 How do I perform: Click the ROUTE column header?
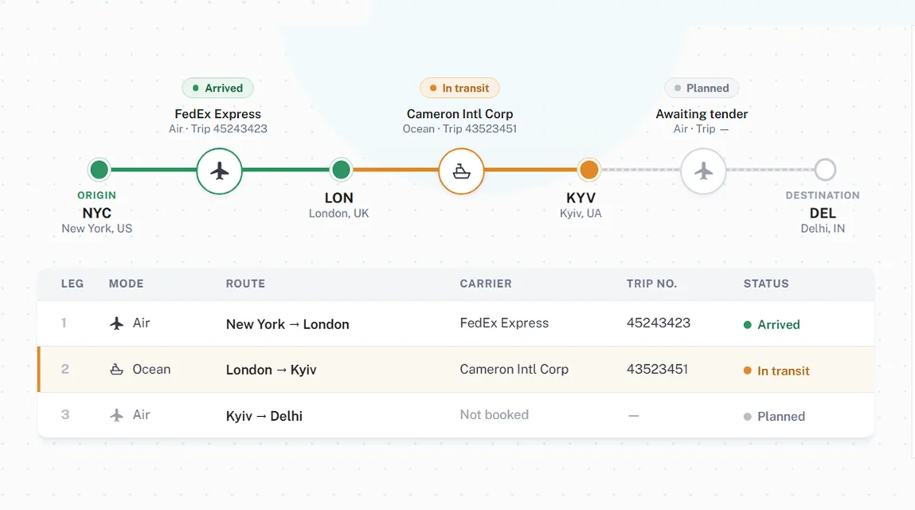(246, 284)
